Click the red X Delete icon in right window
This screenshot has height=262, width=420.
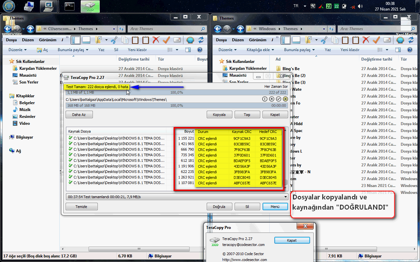tap(366, 40)
